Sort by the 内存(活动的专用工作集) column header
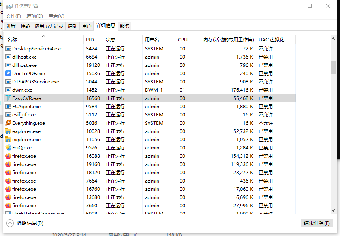 click(223, 39)
